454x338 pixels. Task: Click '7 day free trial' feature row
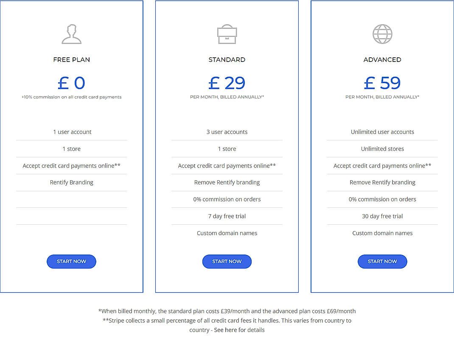(227, 216)
